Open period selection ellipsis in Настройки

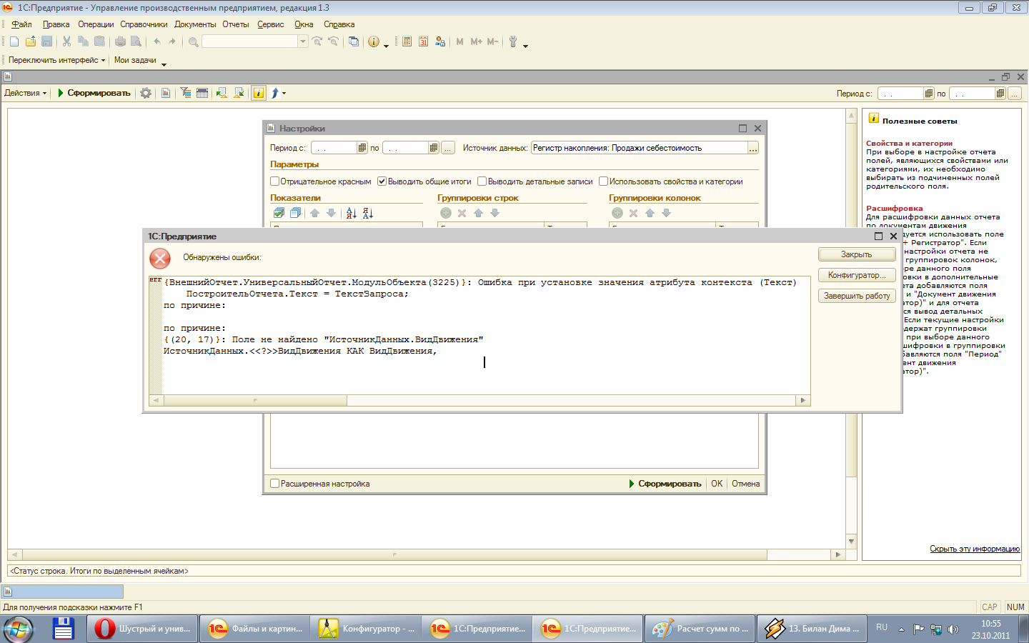(x=447, y=148)
